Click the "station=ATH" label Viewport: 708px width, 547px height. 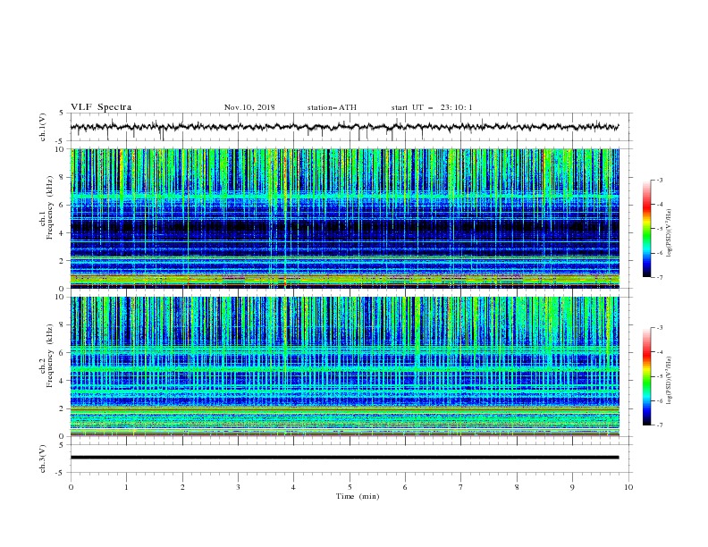click(x=332, y=107)
